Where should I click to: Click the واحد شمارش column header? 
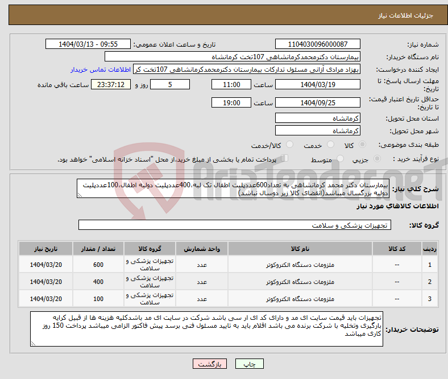point(202,249)
